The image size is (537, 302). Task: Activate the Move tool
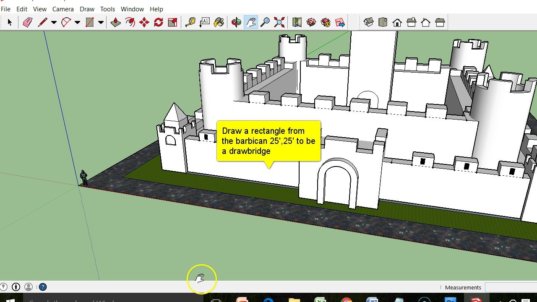pos(143,22)
